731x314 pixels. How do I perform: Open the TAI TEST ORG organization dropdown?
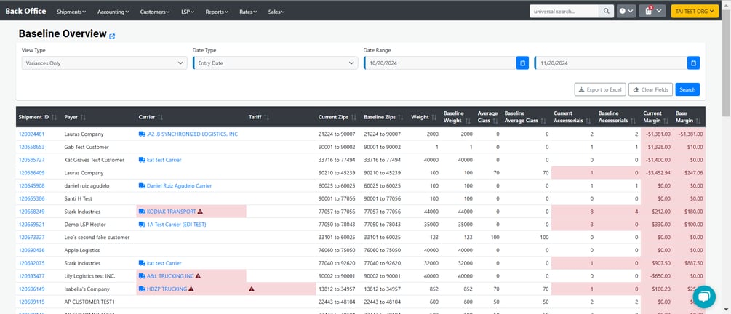point(695,11)
